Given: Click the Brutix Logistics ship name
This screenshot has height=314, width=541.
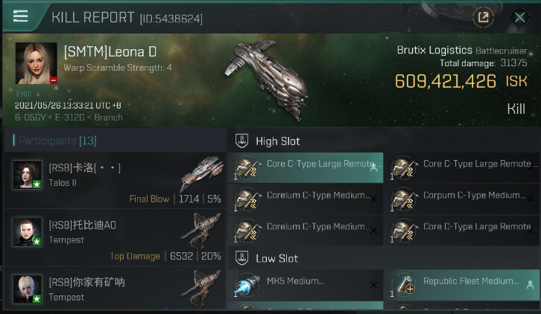Looking at the screenshot, I should pyautogui.click(x=434, y=51).
